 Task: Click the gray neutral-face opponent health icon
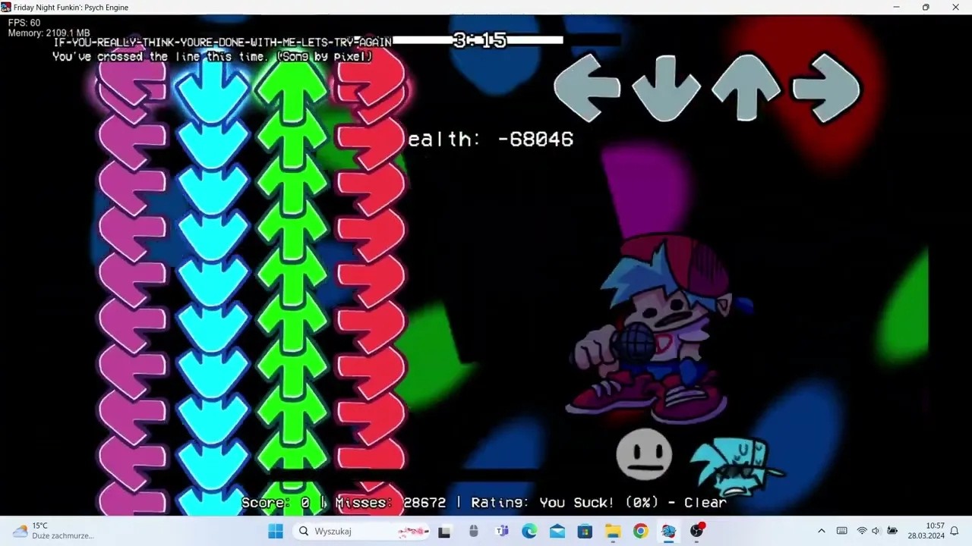pyautogui.click(x=644, y=453)
